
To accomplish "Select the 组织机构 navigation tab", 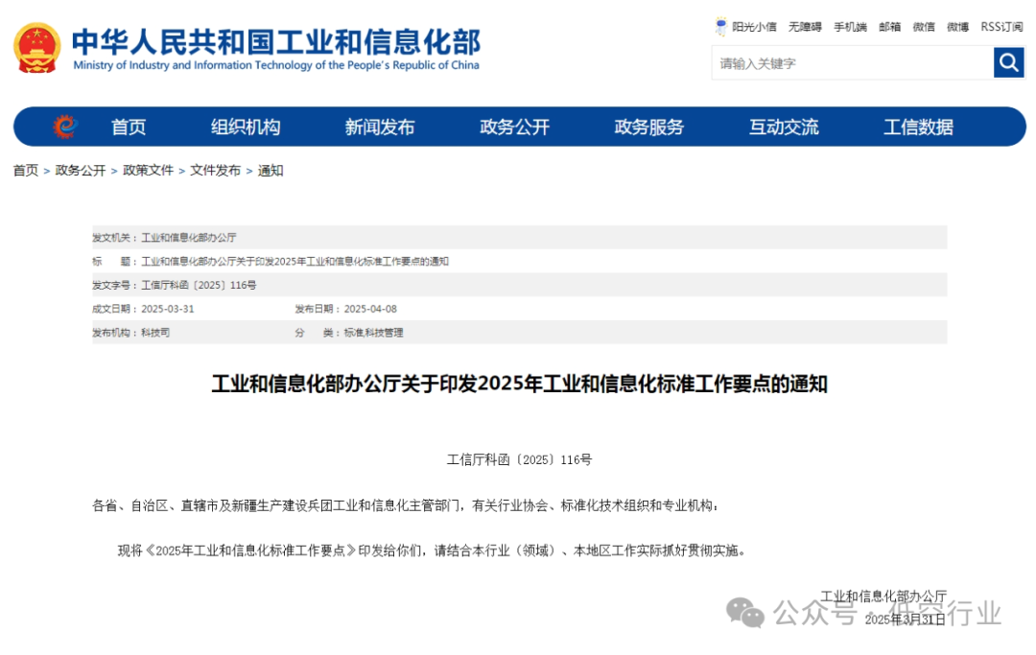I will pyautogui.click(x=245, y=126).
